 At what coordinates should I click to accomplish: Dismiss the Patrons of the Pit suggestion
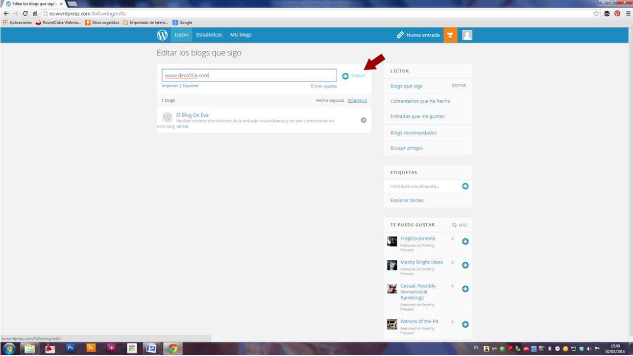(452, 322)
